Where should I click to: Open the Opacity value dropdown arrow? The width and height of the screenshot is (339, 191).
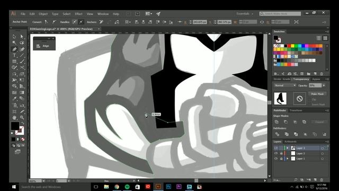(324, 85)
